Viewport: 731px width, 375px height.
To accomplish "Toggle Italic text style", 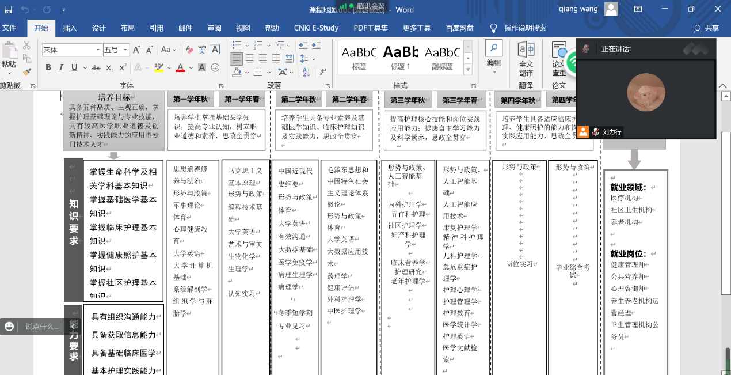I will pos(62,67).
